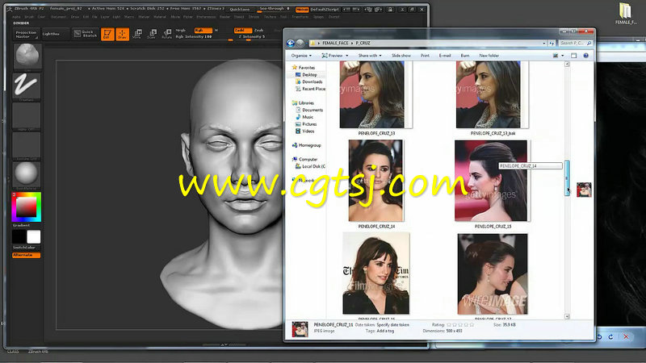The width and height of the screenshot is (646, 363).
Task: Click the QuickSave button
Action: (x=239, y=9)
